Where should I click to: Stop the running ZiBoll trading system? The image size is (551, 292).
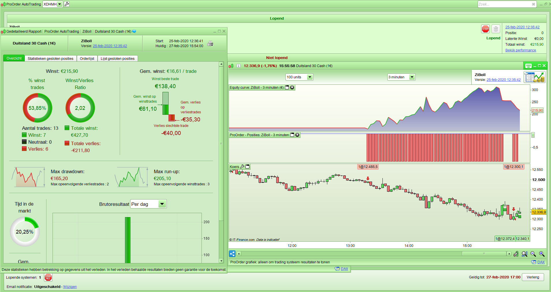(x=485, y=29)
